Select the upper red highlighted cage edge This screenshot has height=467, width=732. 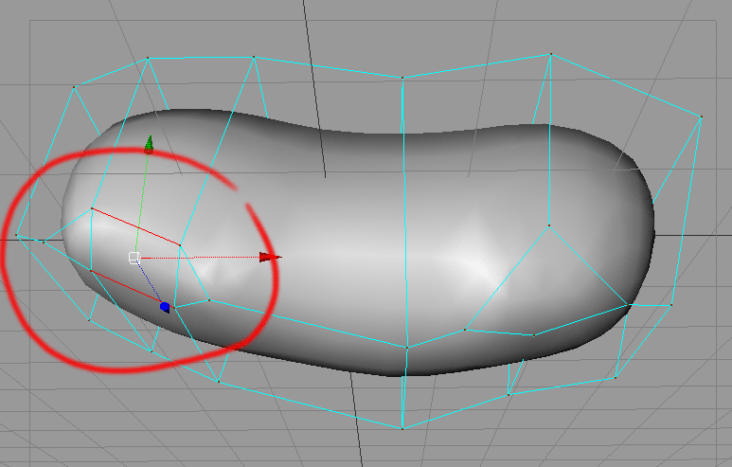pos(135,226)
